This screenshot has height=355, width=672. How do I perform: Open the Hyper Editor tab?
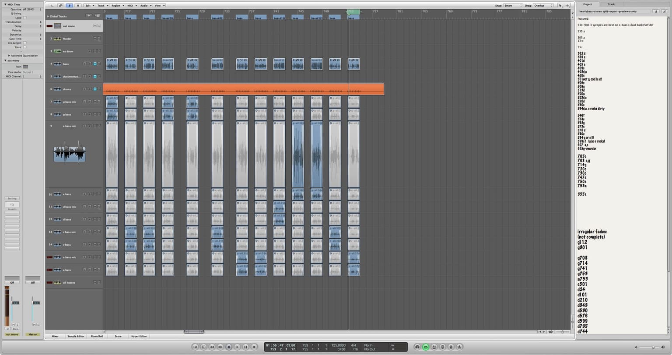point(140,336)
